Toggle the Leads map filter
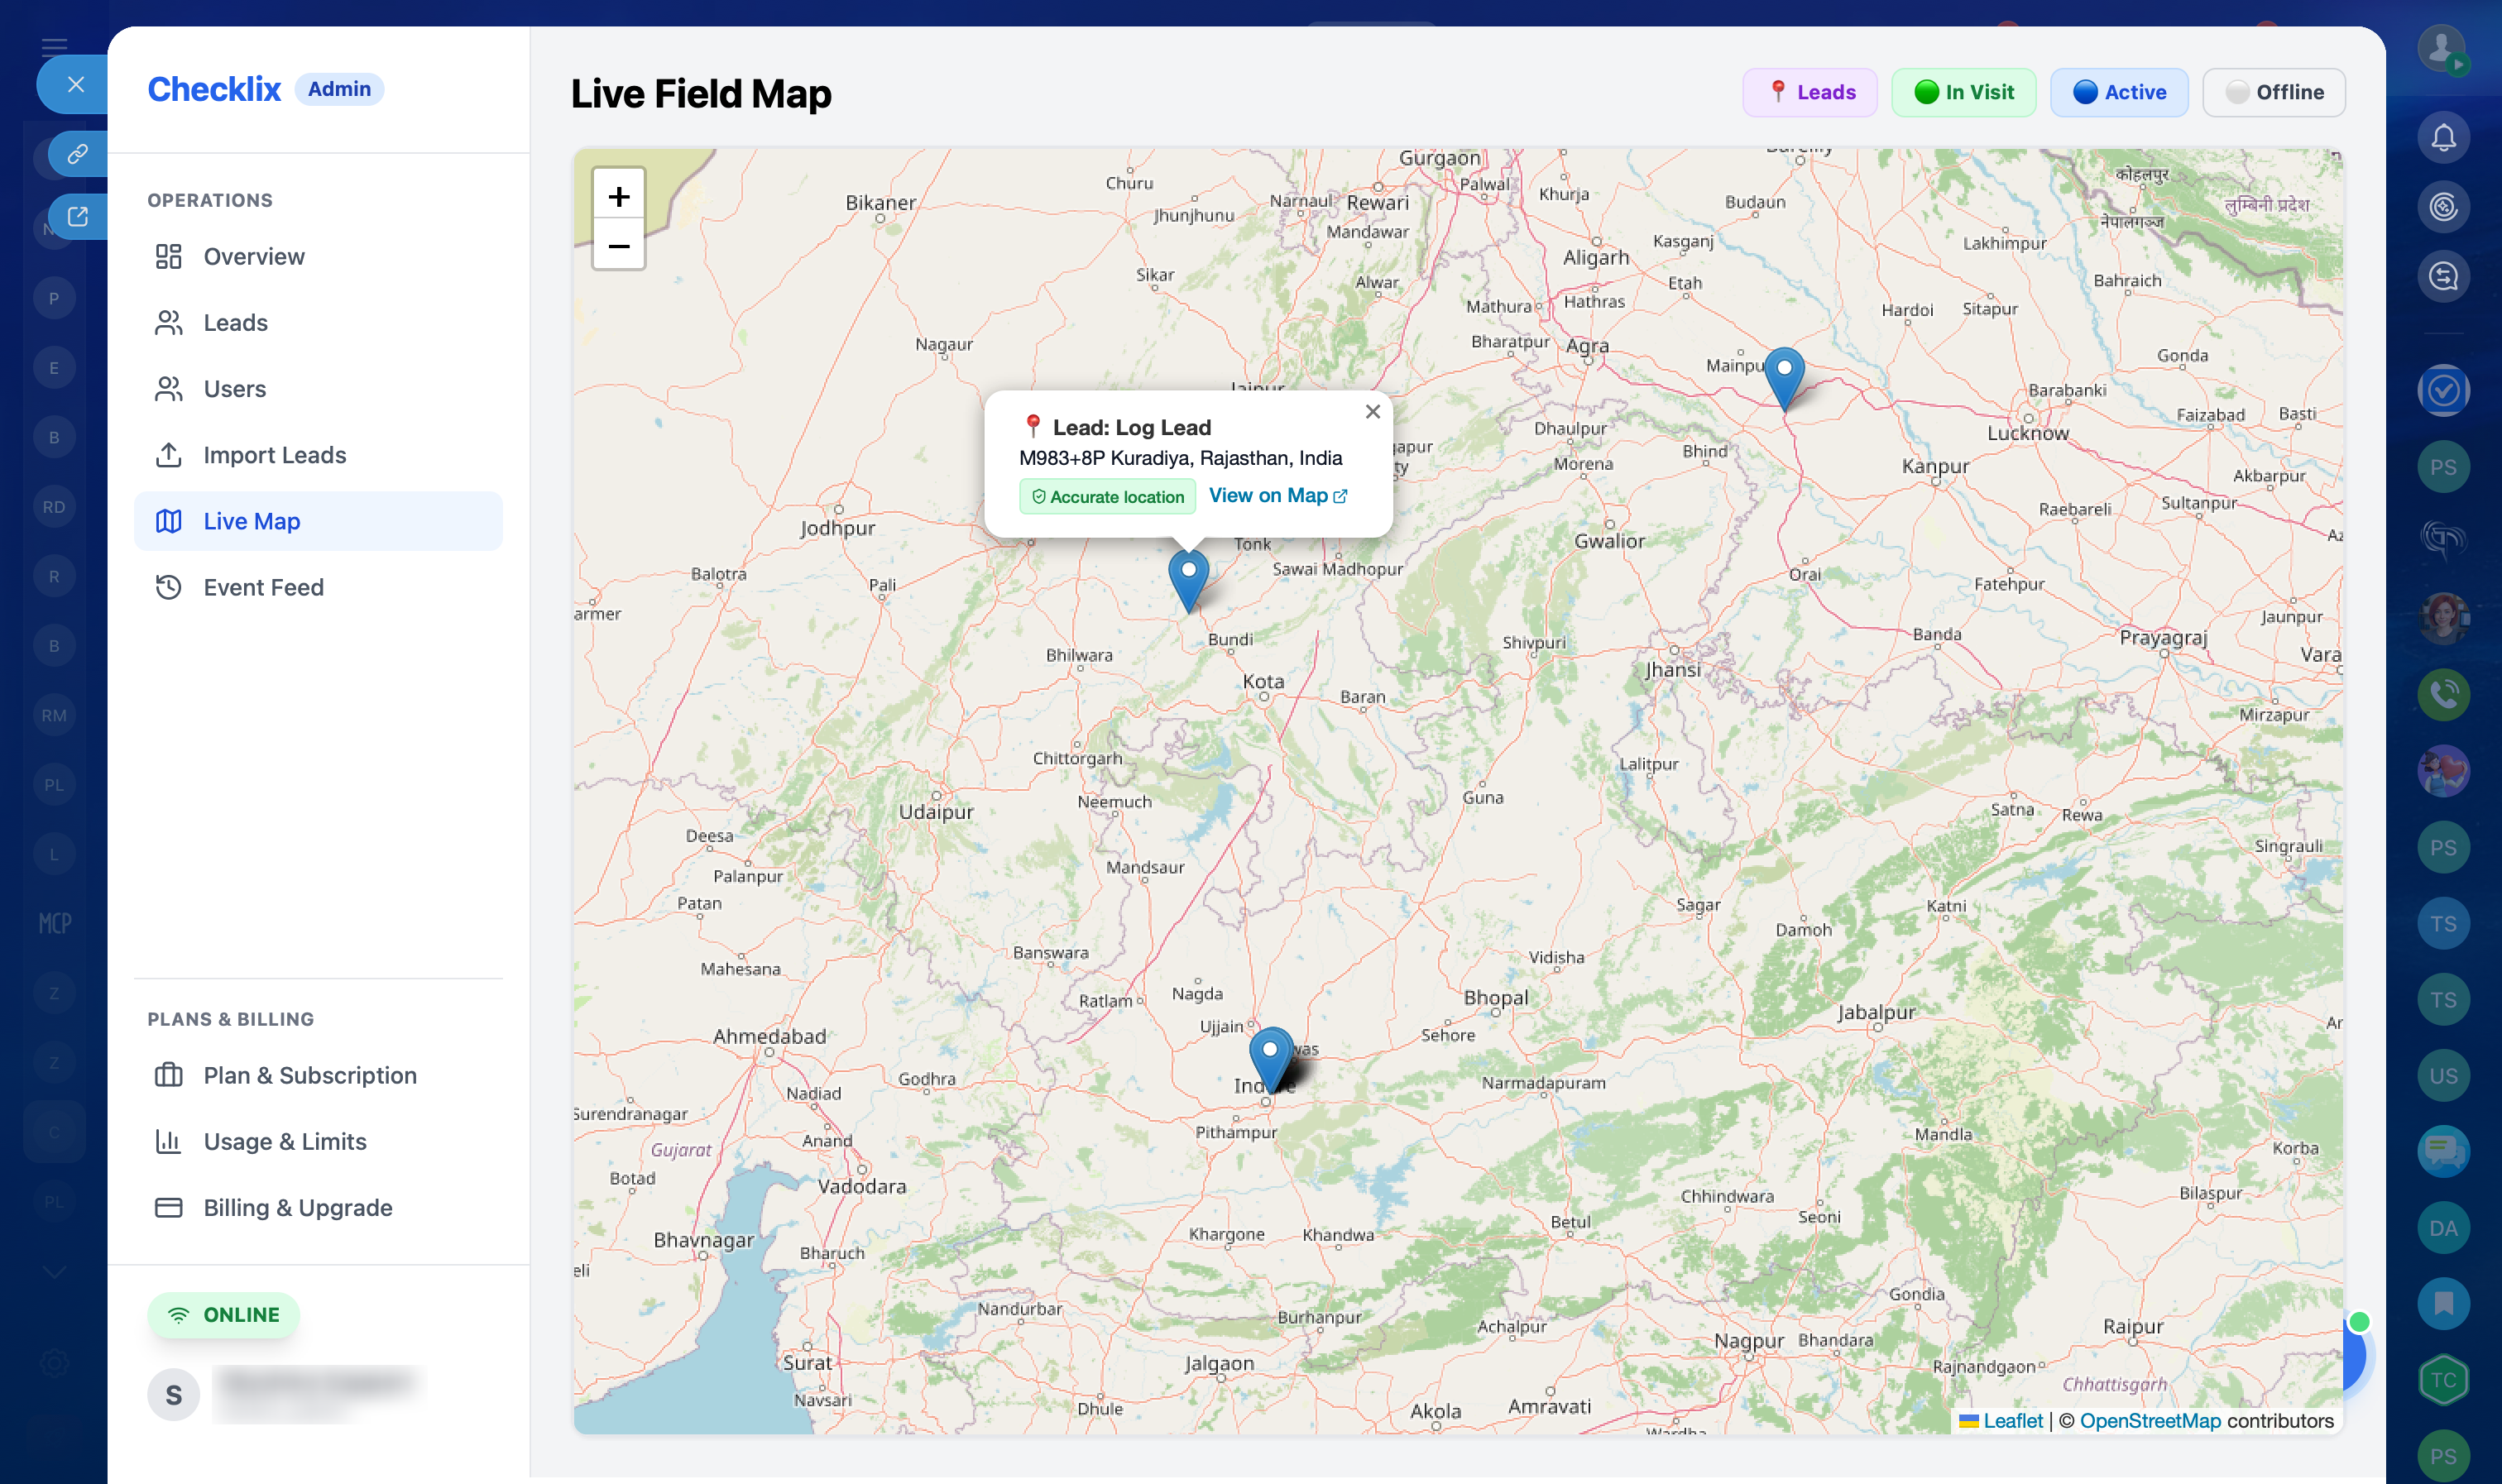 pos(1810,92)
